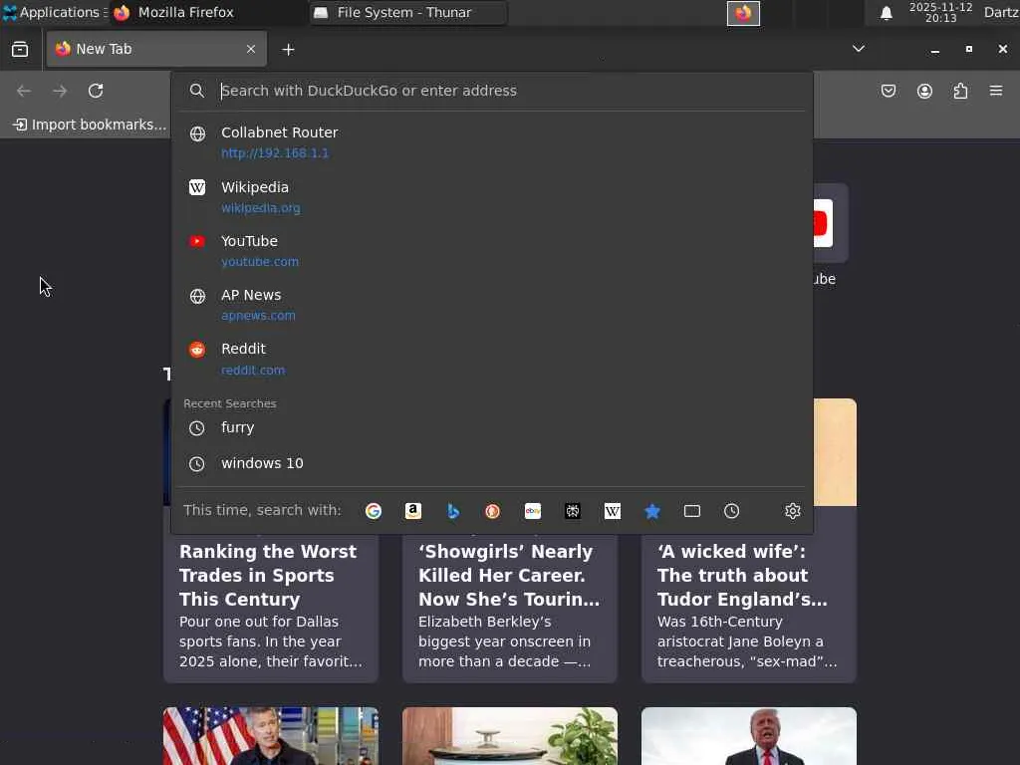Search this time with Google
The height and width of the screenshot is (765, 1020).
374,511
